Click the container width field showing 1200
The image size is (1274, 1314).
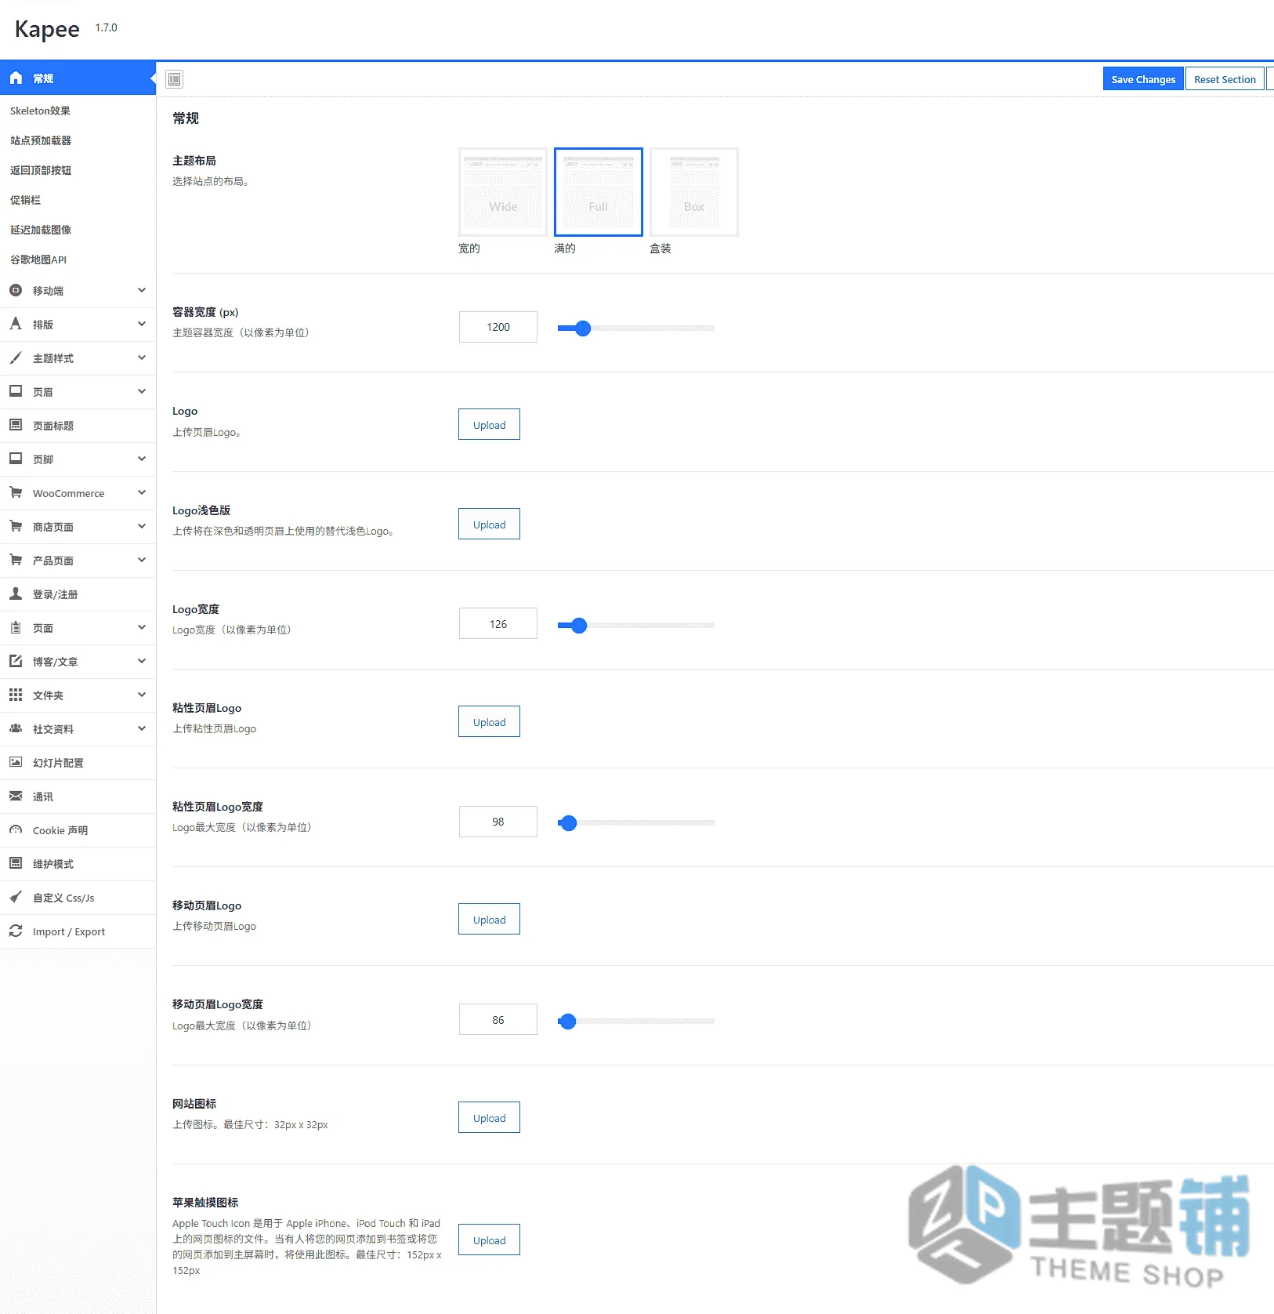pyautogui.click(x=498, y=327)
